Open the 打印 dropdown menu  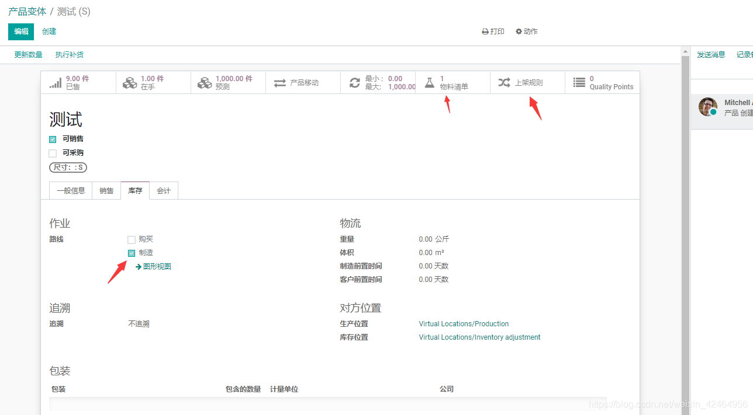(493, 32)
